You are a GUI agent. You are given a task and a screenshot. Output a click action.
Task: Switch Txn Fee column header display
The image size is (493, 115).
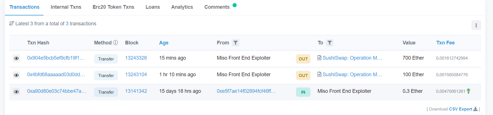[x=445, y=43]
